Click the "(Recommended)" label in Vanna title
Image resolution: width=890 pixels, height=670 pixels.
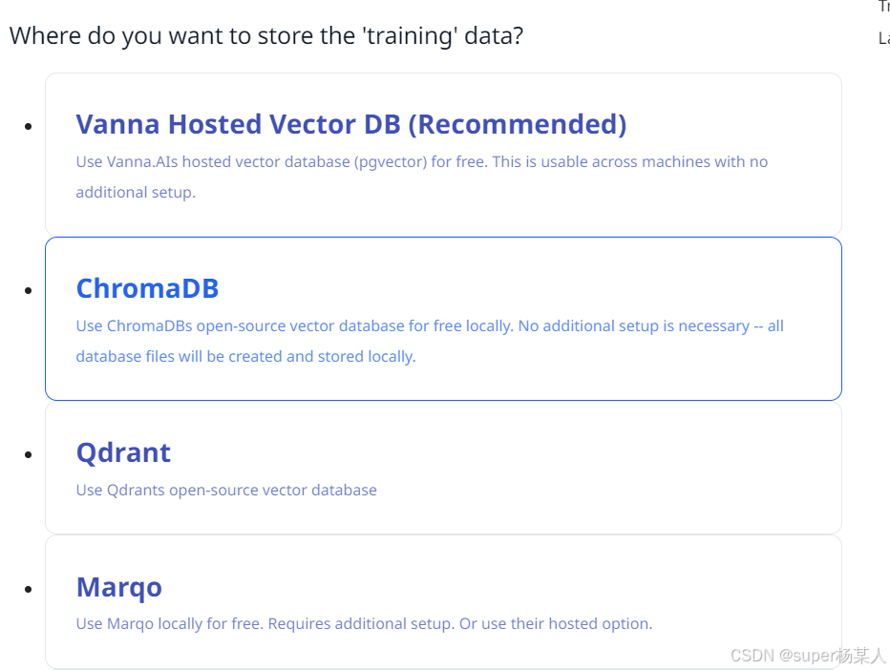tap(522, 124)
